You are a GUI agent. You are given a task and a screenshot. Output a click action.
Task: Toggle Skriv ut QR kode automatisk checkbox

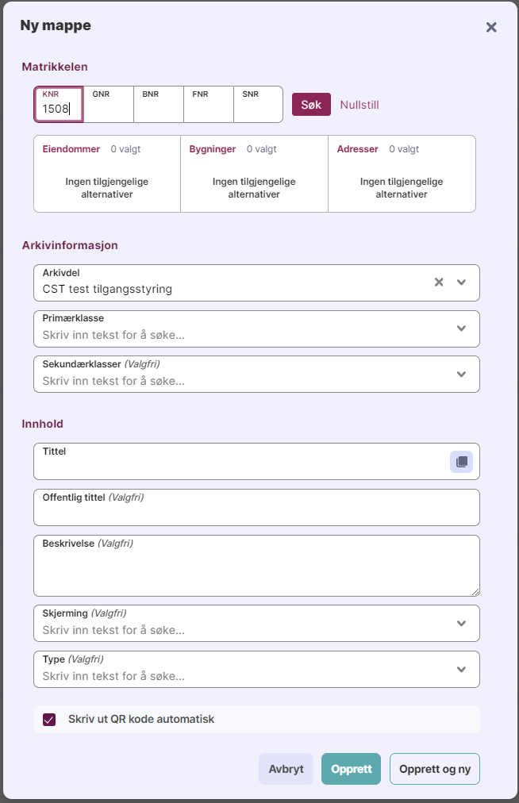[x=49, y=720]
